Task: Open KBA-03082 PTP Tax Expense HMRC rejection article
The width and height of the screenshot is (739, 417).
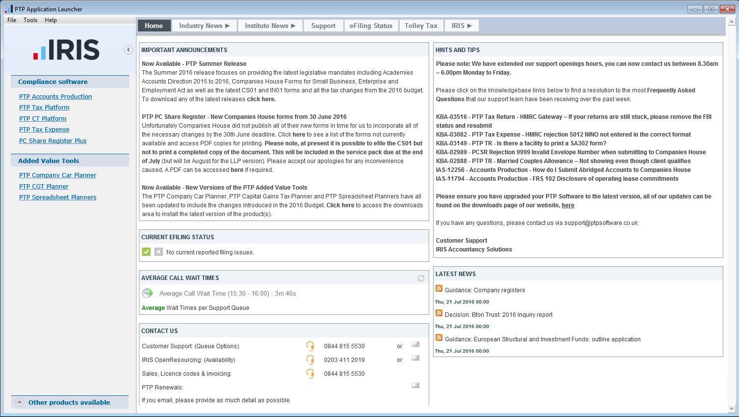Action: (x=563, y=135)
